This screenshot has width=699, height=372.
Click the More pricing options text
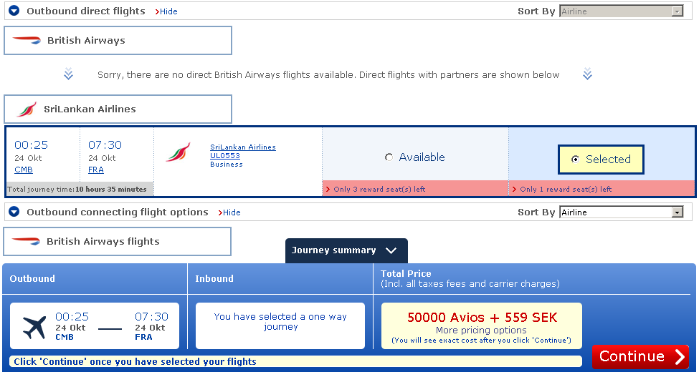coord(481,331)
